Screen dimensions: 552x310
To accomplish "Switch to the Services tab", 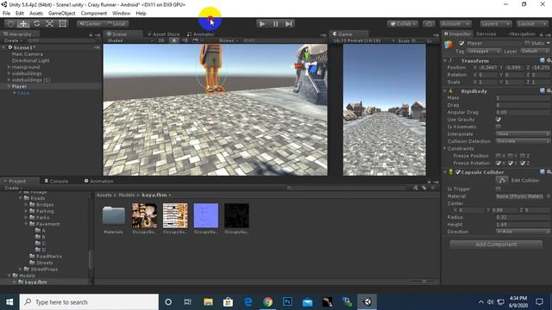I will pyautogui.click(x=486, y=34).
